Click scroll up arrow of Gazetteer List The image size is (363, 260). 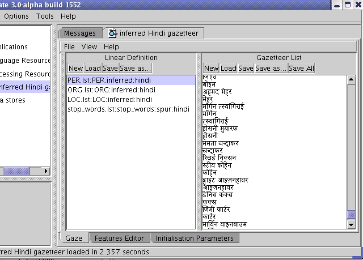tap(351, 79)
